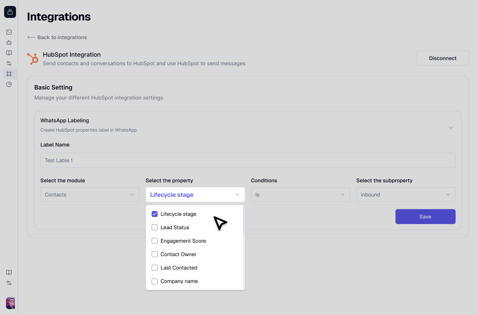The image size is (478, 315).
Task: Open the pie chart analytics icon
Action: point(9,84)
